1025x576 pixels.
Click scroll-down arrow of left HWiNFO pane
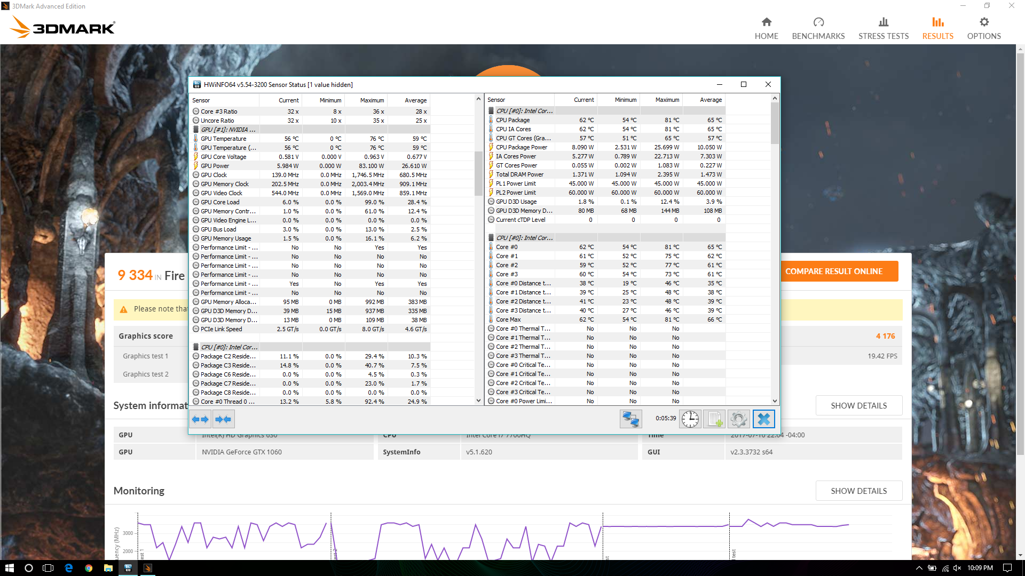coord(478,401)
